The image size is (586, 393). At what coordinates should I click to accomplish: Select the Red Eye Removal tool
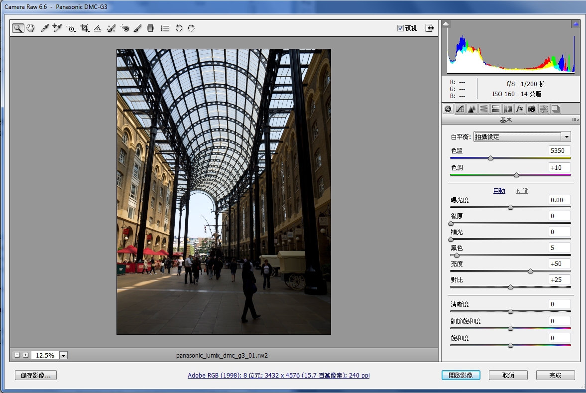124,28
